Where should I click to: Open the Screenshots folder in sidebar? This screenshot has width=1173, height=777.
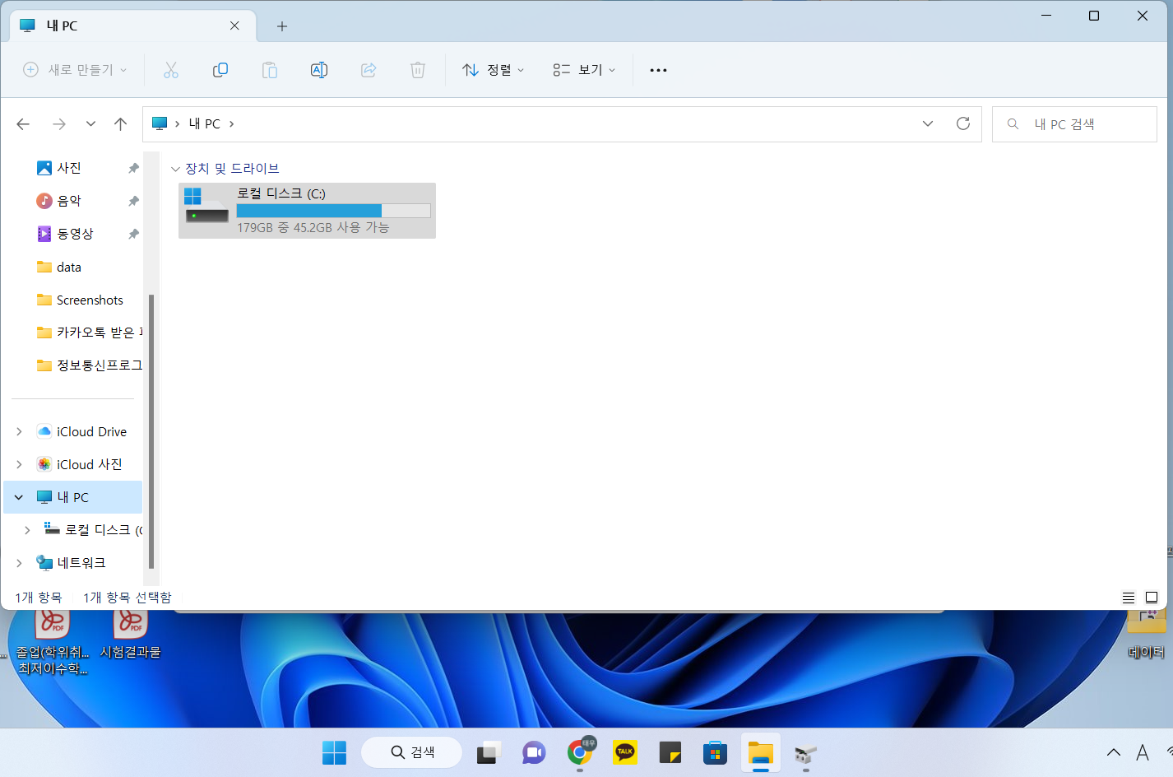(89, 300)
